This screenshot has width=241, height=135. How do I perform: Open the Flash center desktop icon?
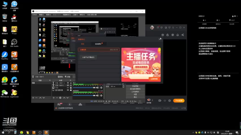(x=5, y=55)
